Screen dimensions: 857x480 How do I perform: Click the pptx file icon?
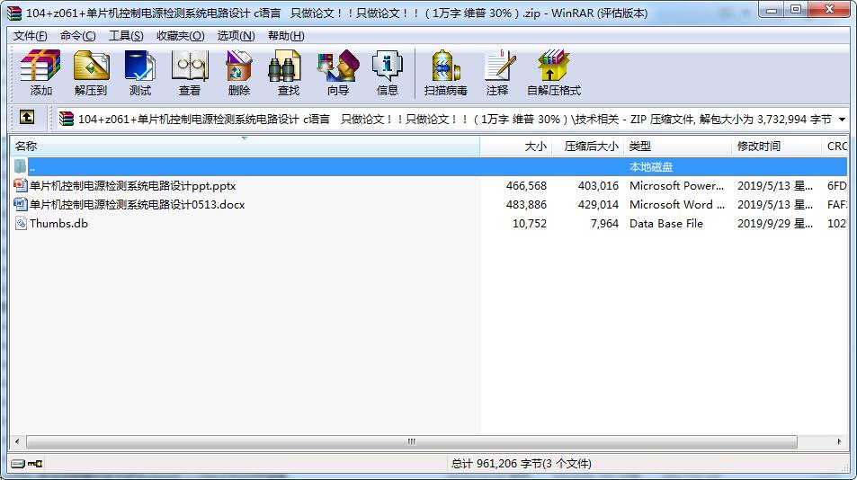tap(20, 186)
